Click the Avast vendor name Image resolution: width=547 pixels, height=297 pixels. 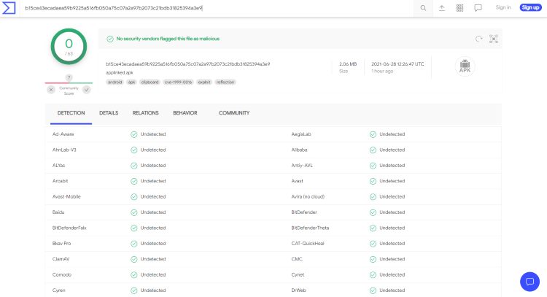(298, 181)
